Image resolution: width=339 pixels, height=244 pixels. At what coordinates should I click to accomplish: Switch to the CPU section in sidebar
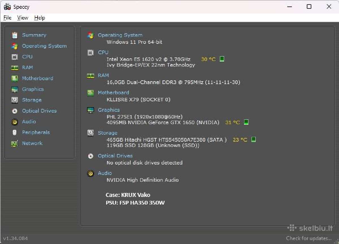coord(27,57)
